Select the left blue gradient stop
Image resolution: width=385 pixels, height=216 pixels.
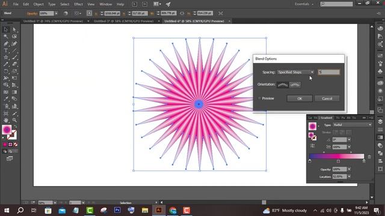point(310,161)
